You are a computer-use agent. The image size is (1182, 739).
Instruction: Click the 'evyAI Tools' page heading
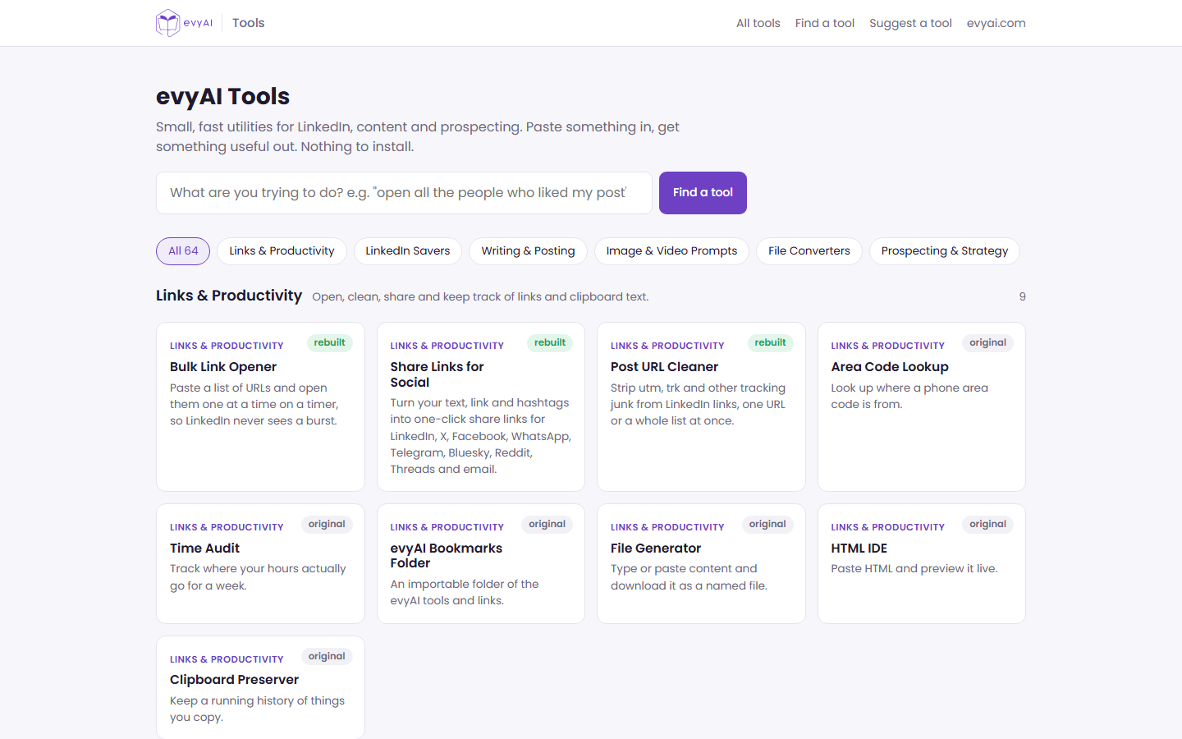[x=222, y=96]
